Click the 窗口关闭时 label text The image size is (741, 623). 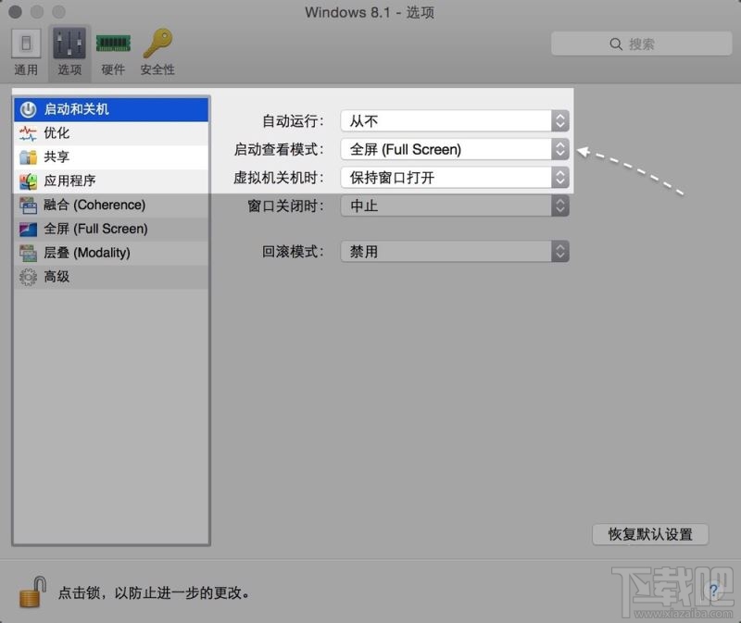click(x=286, y=206)
